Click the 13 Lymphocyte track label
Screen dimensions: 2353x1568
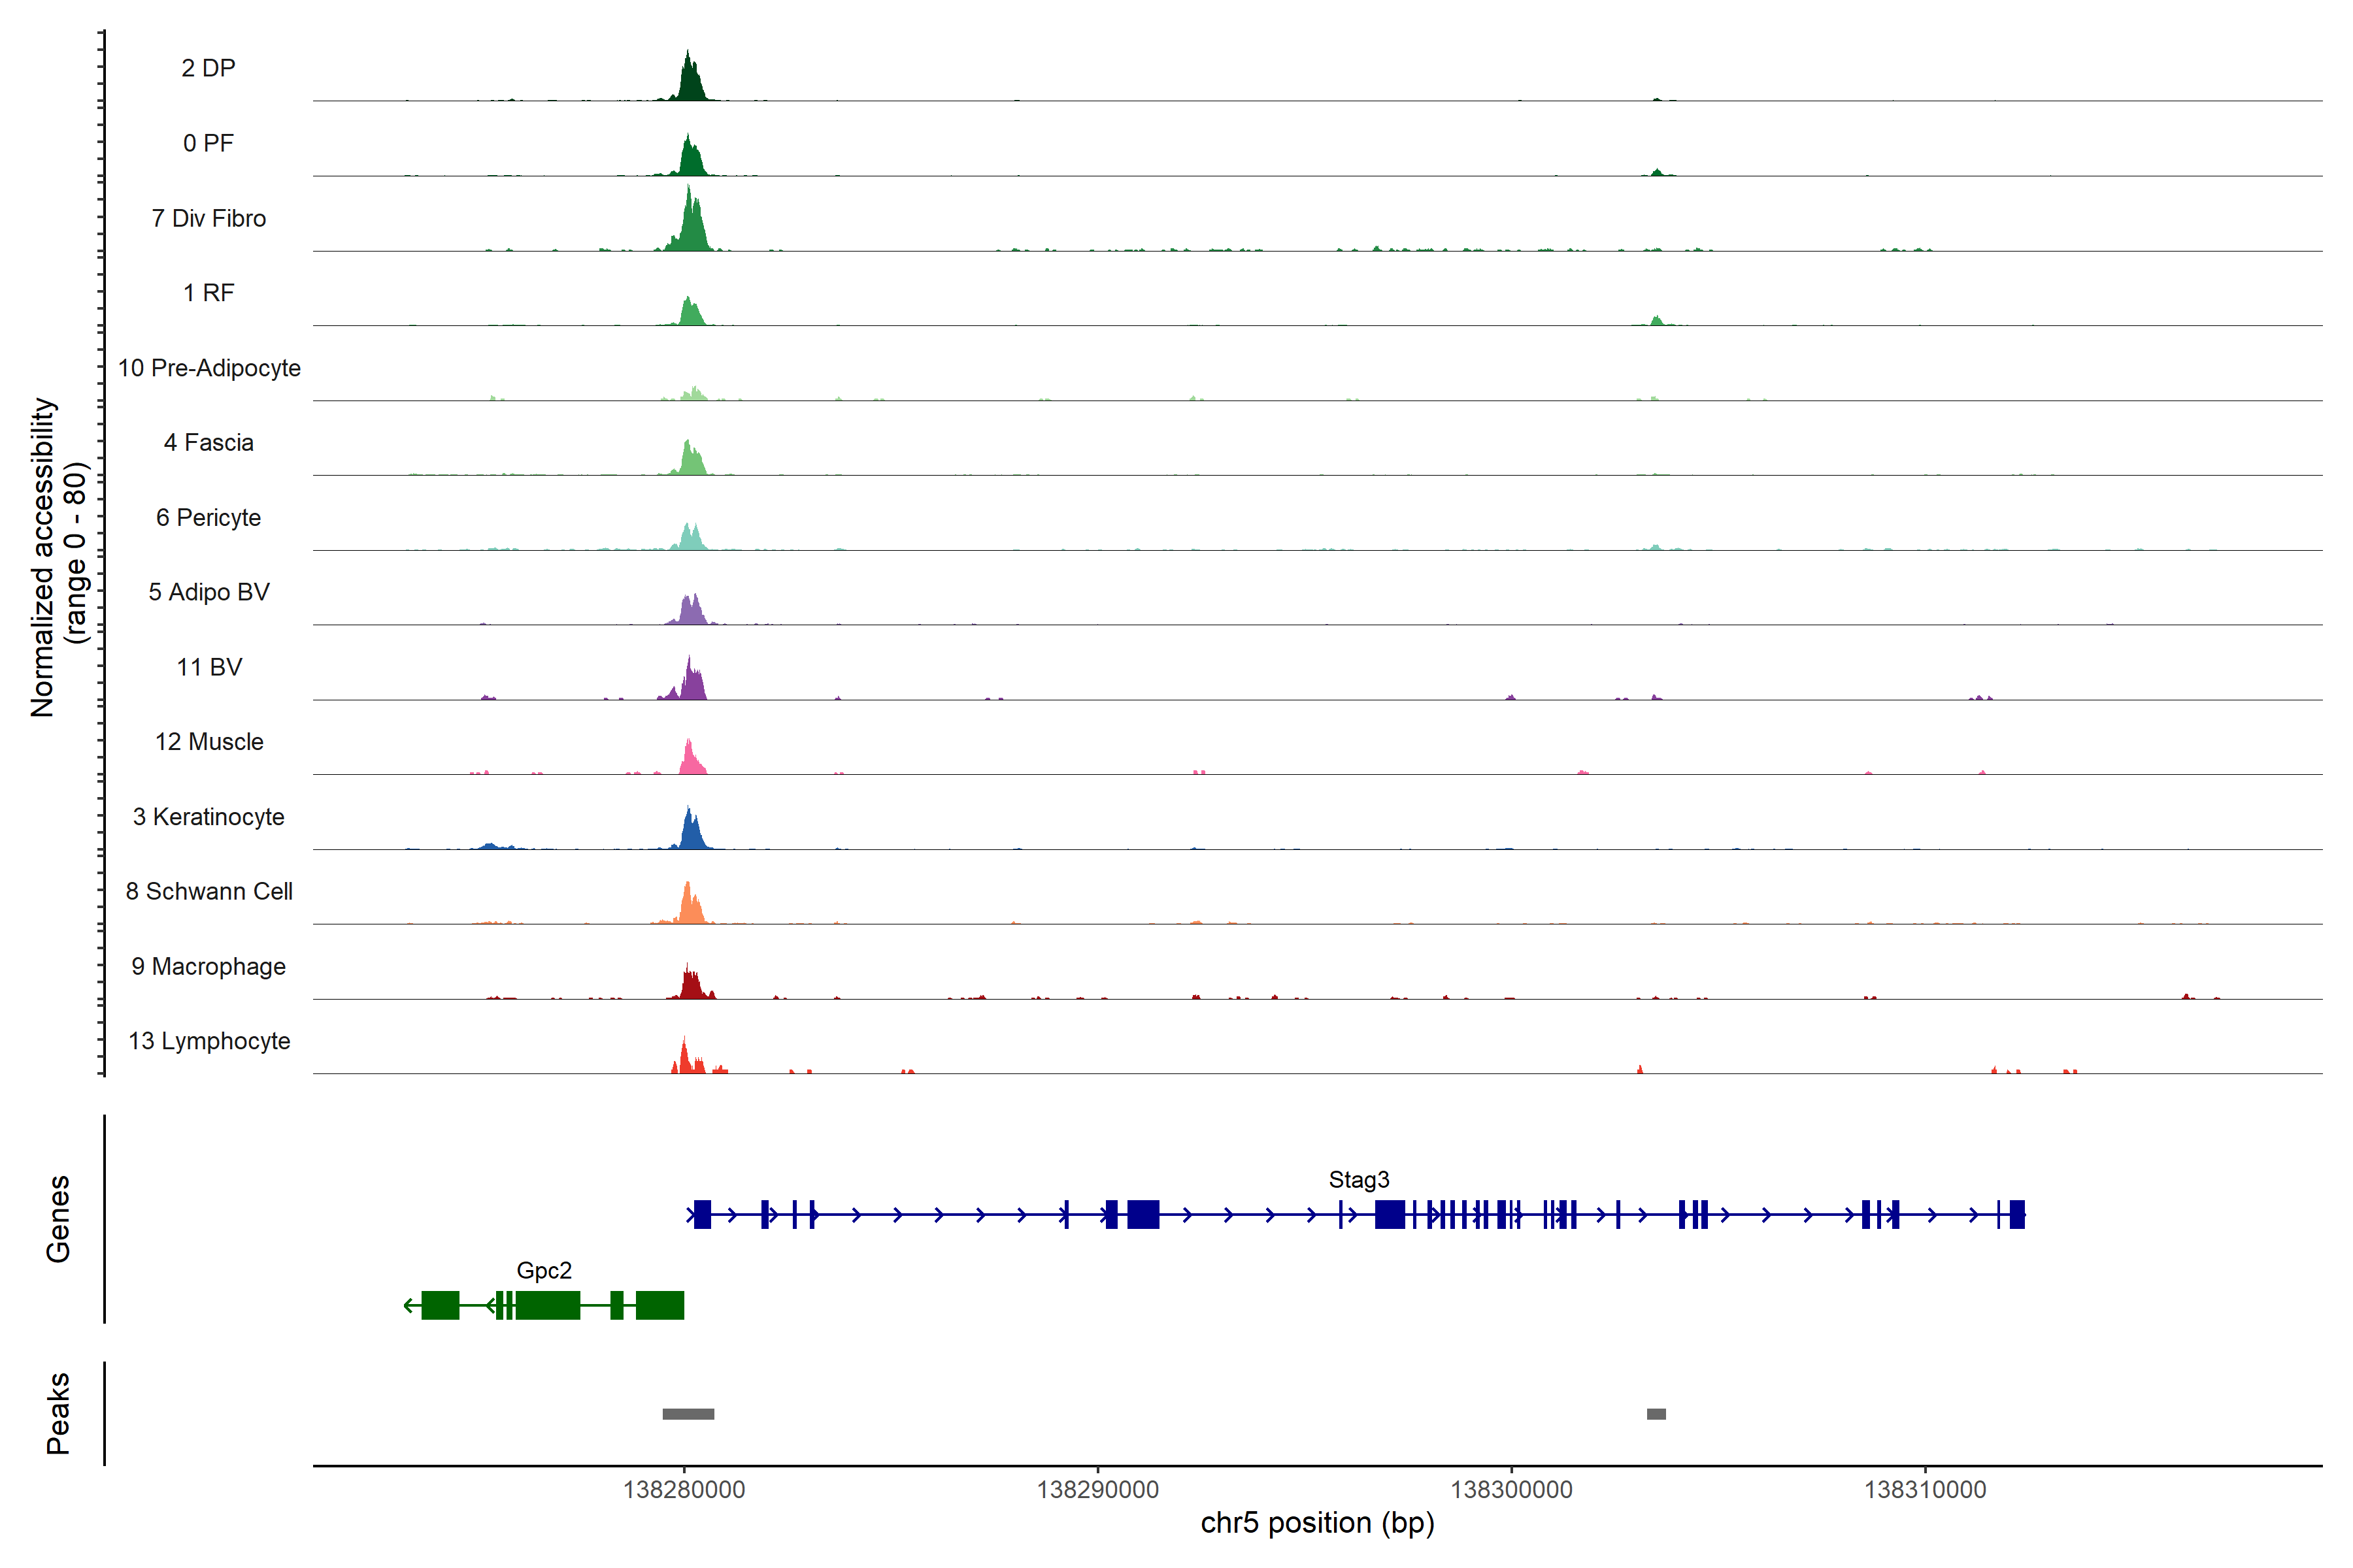click(x=209, y=1041)
